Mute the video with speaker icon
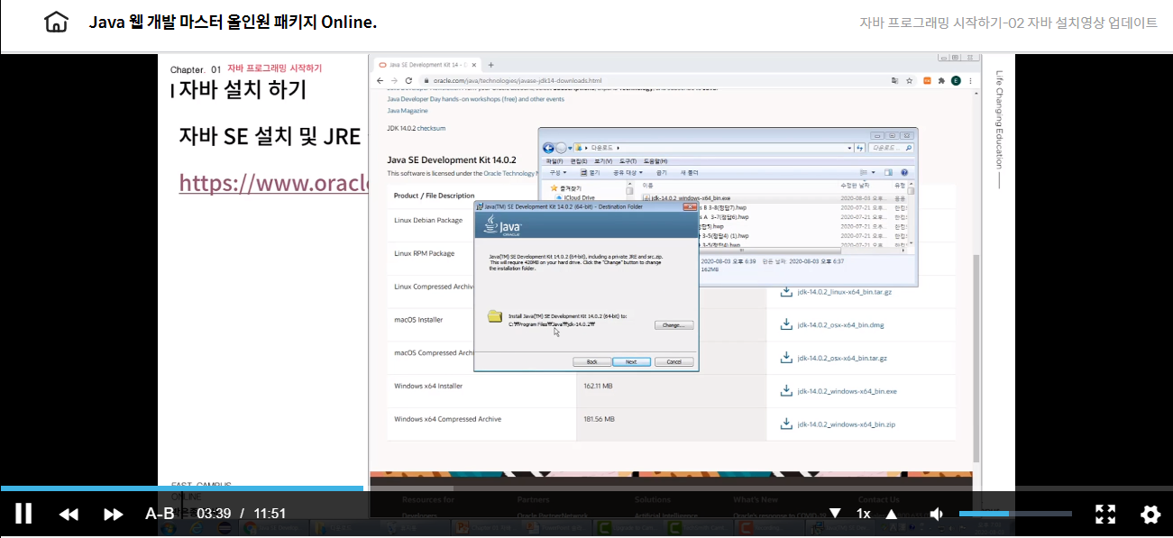 pyautogui.click(x=937, y=514)
